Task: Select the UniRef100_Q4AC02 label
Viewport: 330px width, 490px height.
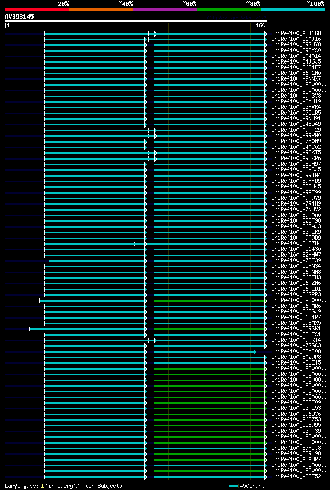Action: pyautogui.click(x=296, y=147)
